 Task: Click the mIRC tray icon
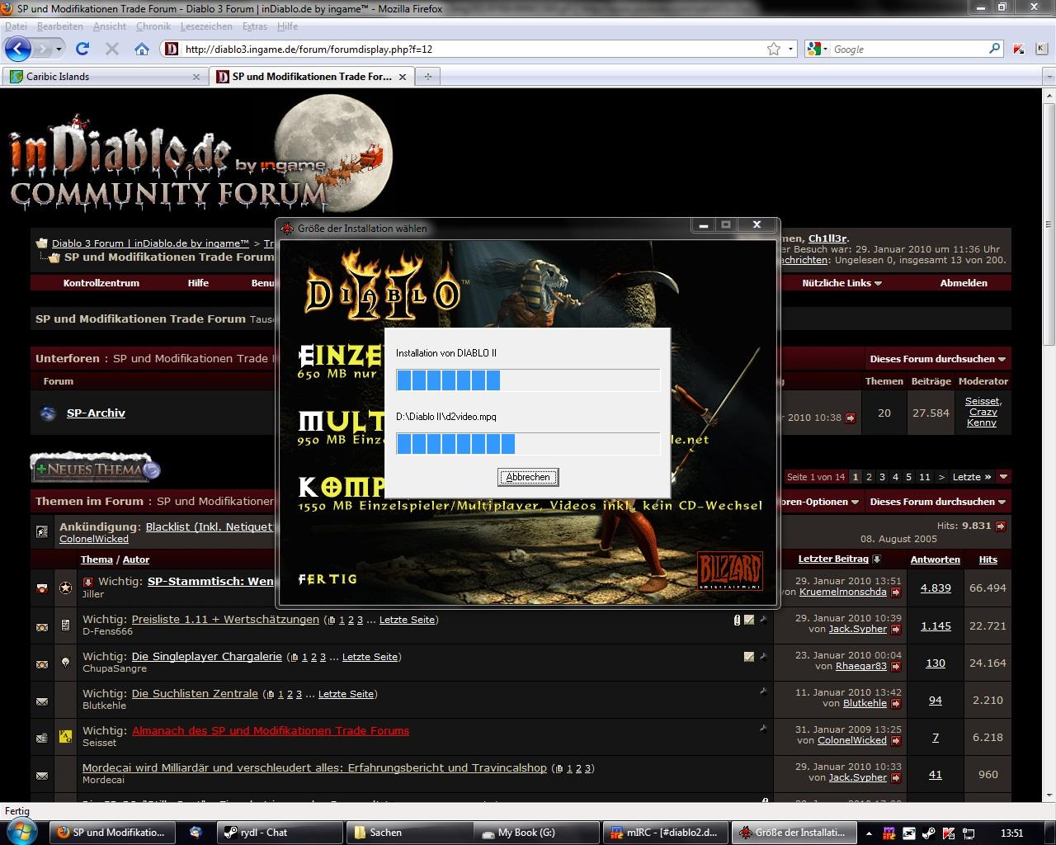[889, 833]
